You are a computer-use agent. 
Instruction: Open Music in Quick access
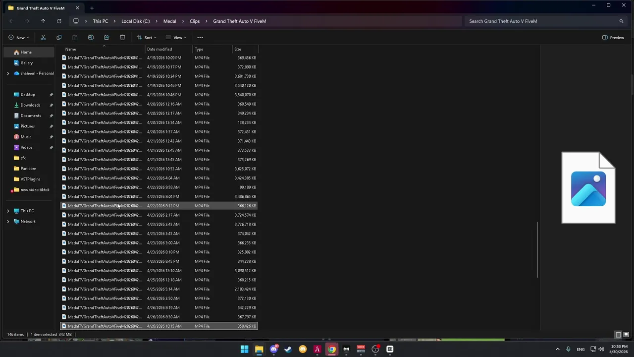pos(26,137)
